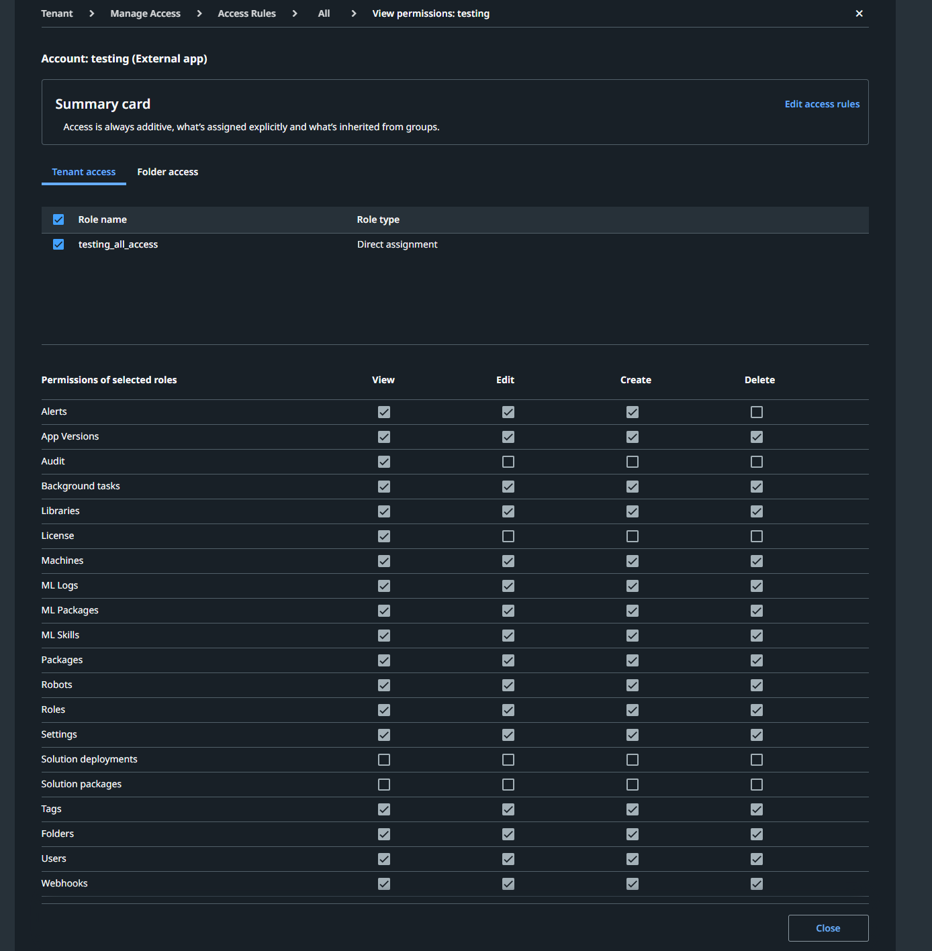The height and width of the screenshot is (951, 932).
Task: Click the Edit access rules link
Action: 822,104
